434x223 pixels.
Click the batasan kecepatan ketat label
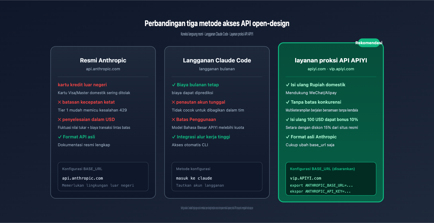click(x=88, y=102)
